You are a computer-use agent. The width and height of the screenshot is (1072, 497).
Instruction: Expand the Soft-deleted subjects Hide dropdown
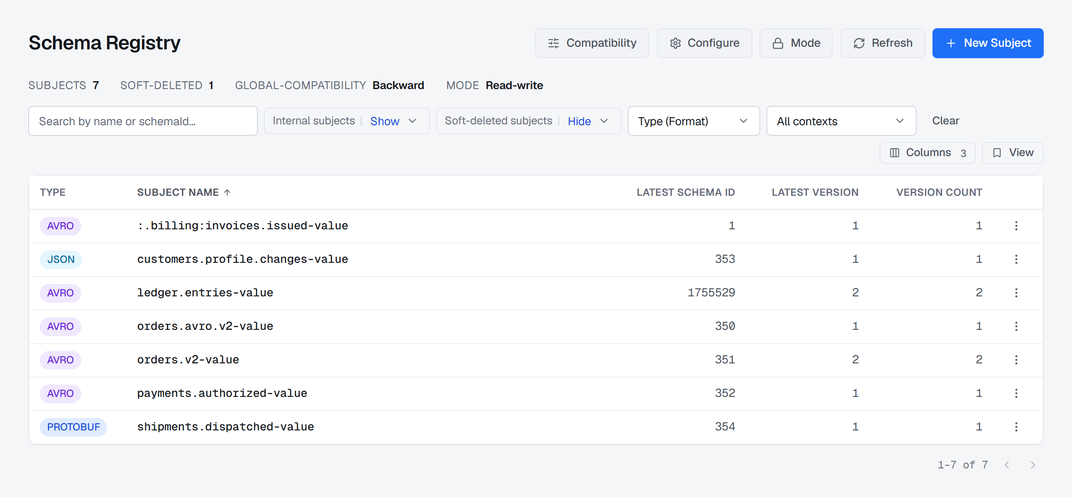528,121
